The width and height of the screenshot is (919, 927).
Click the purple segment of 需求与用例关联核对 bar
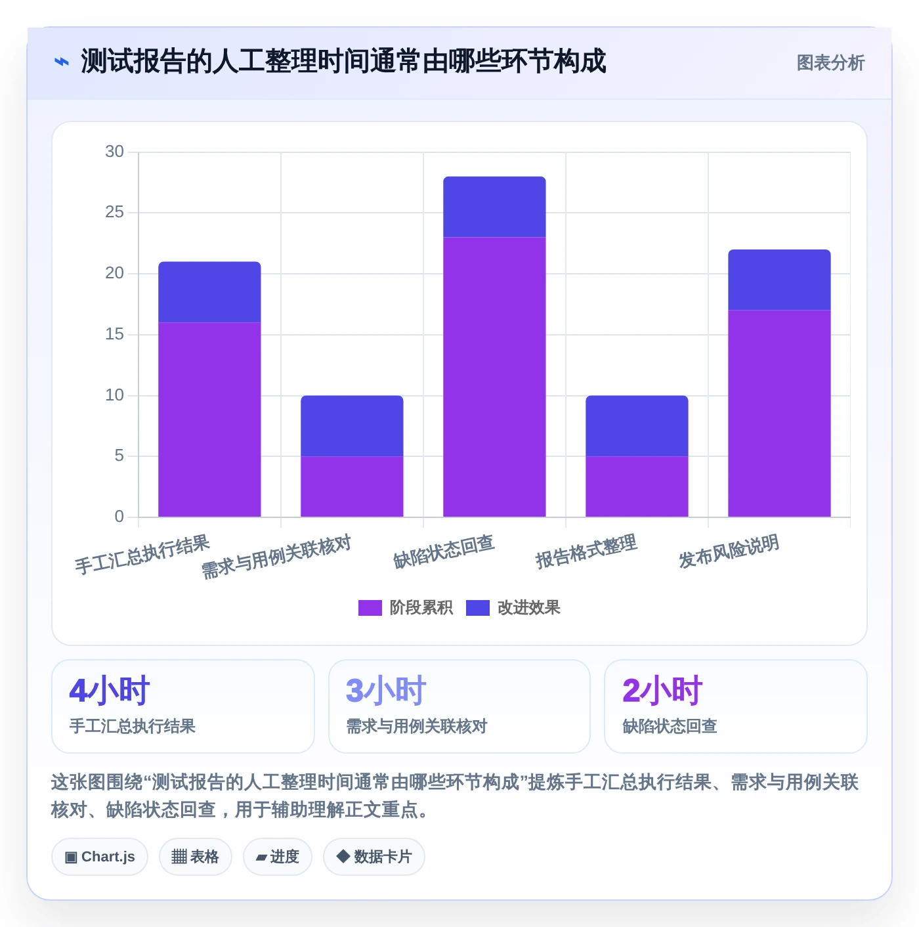[352, 486]
